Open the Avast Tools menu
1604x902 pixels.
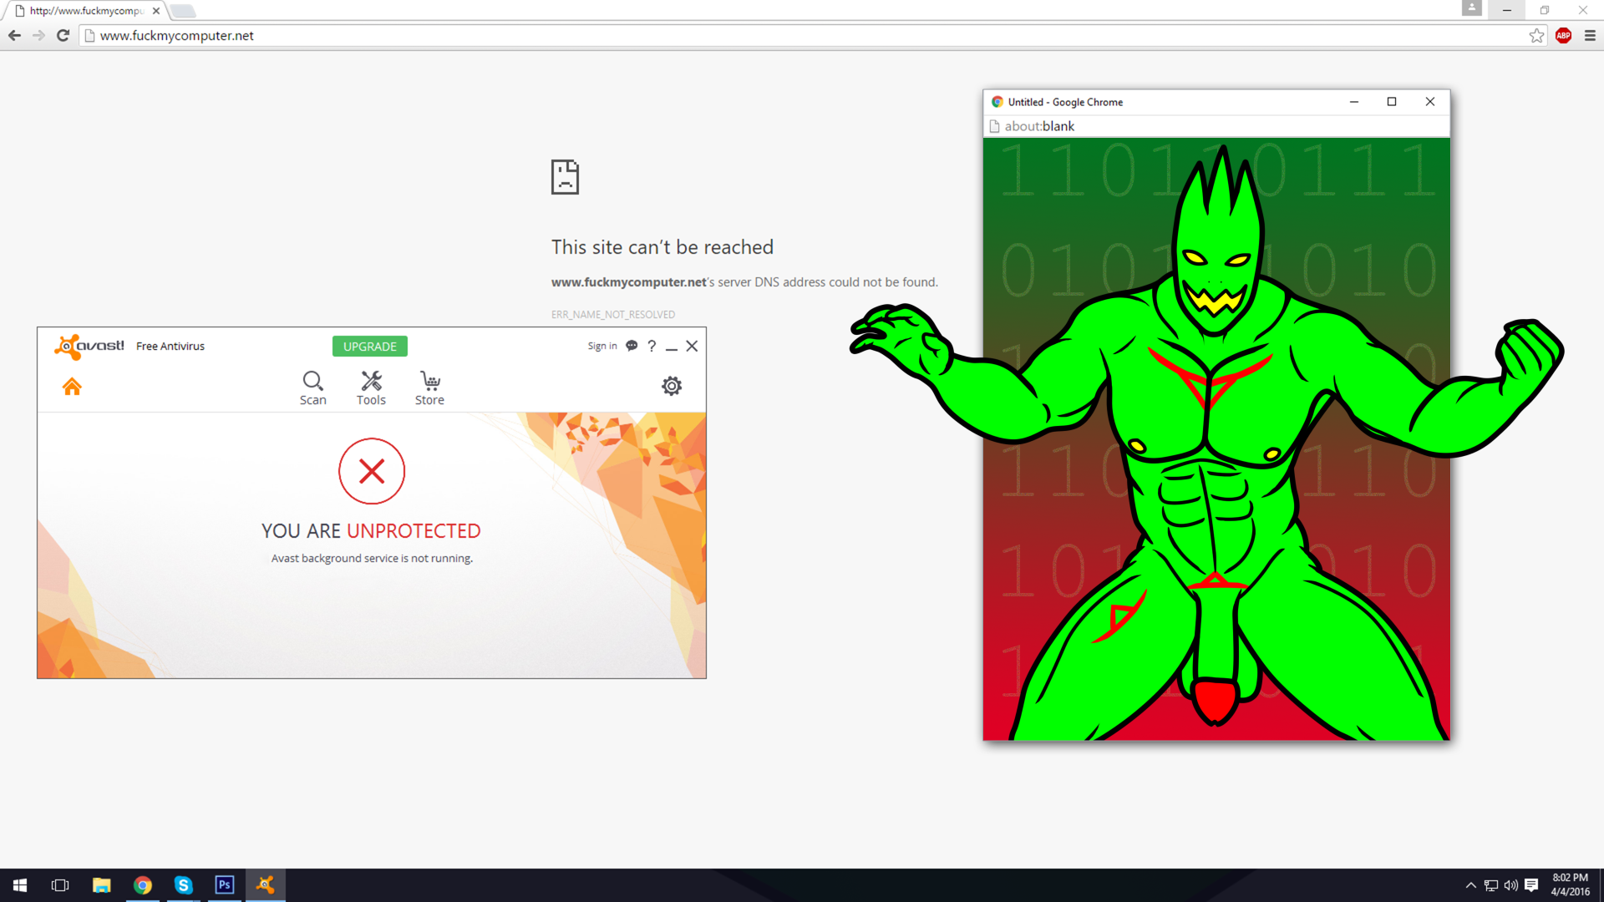click(371, 388)
